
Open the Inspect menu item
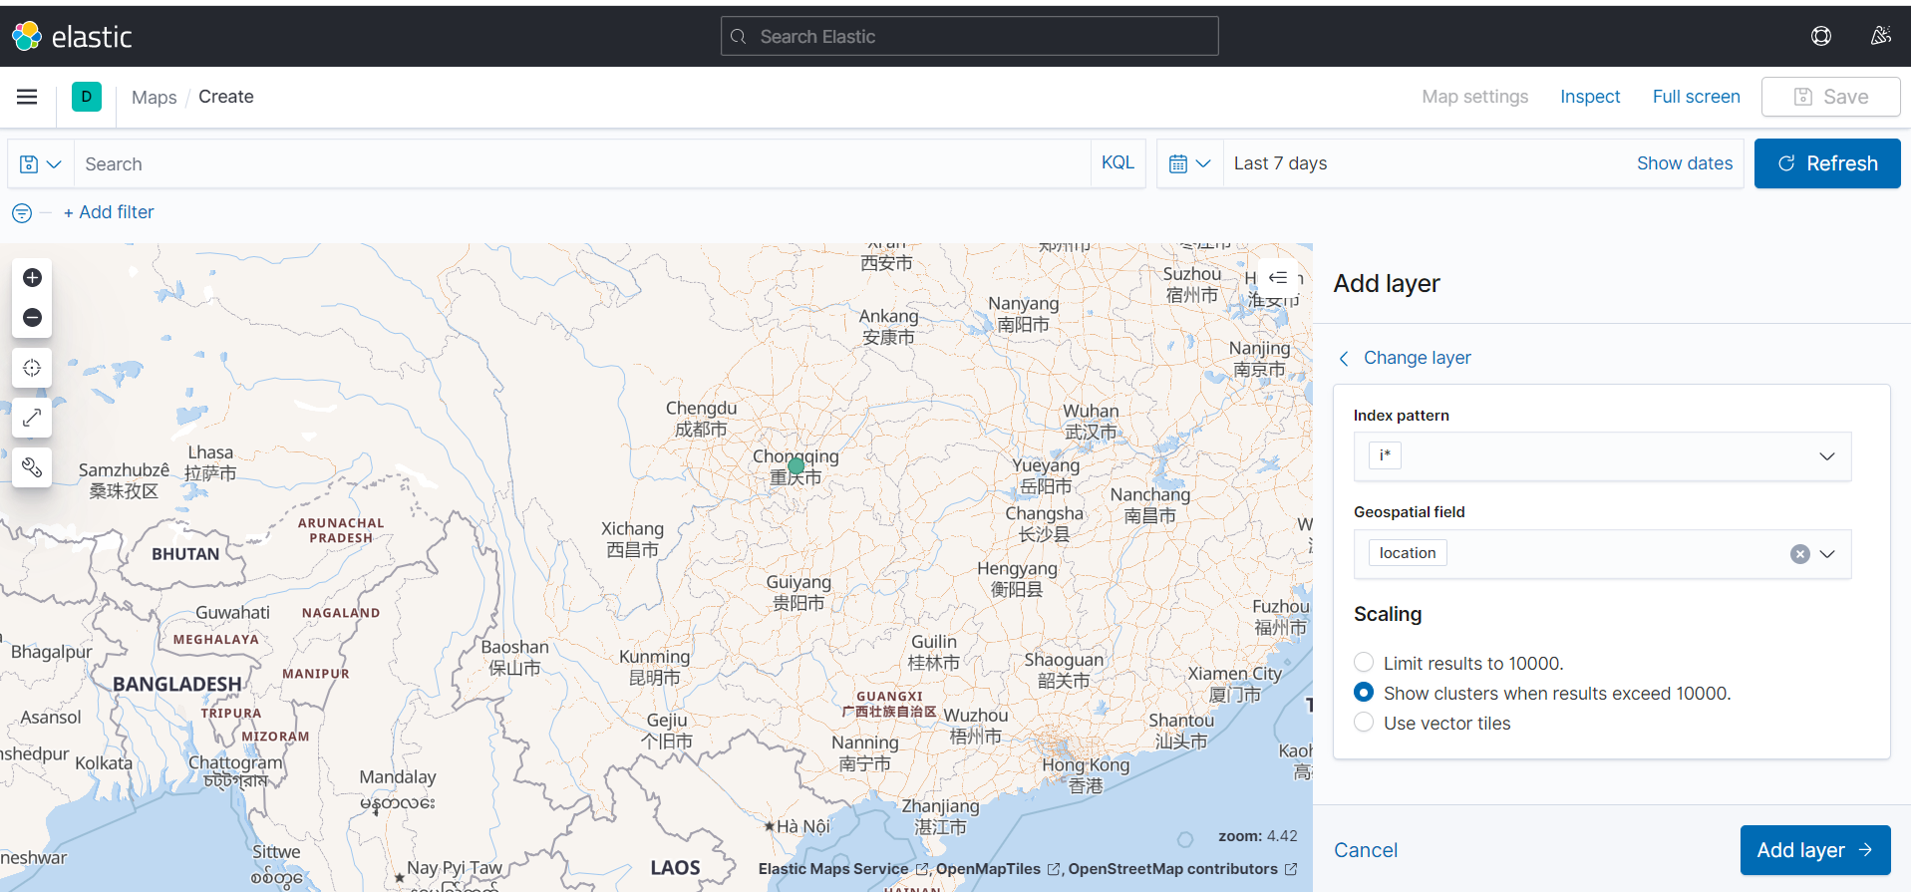tap(1589, 97)
